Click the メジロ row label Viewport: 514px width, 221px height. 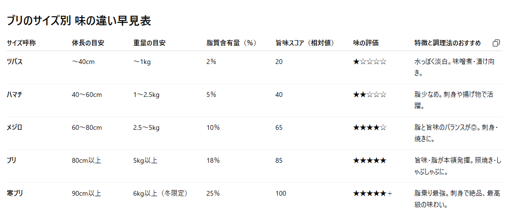coord(15,127)
